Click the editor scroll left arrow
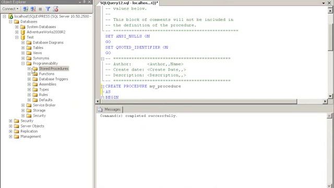The width and height of the screenshot is (334, 188). [98, 101]
